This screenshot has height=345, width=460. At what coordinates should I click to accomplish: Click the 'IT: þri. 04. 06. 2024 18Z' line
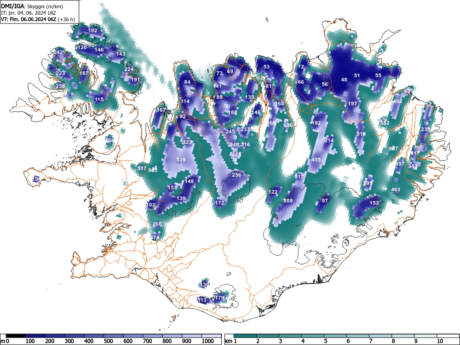tap(29, 13)
